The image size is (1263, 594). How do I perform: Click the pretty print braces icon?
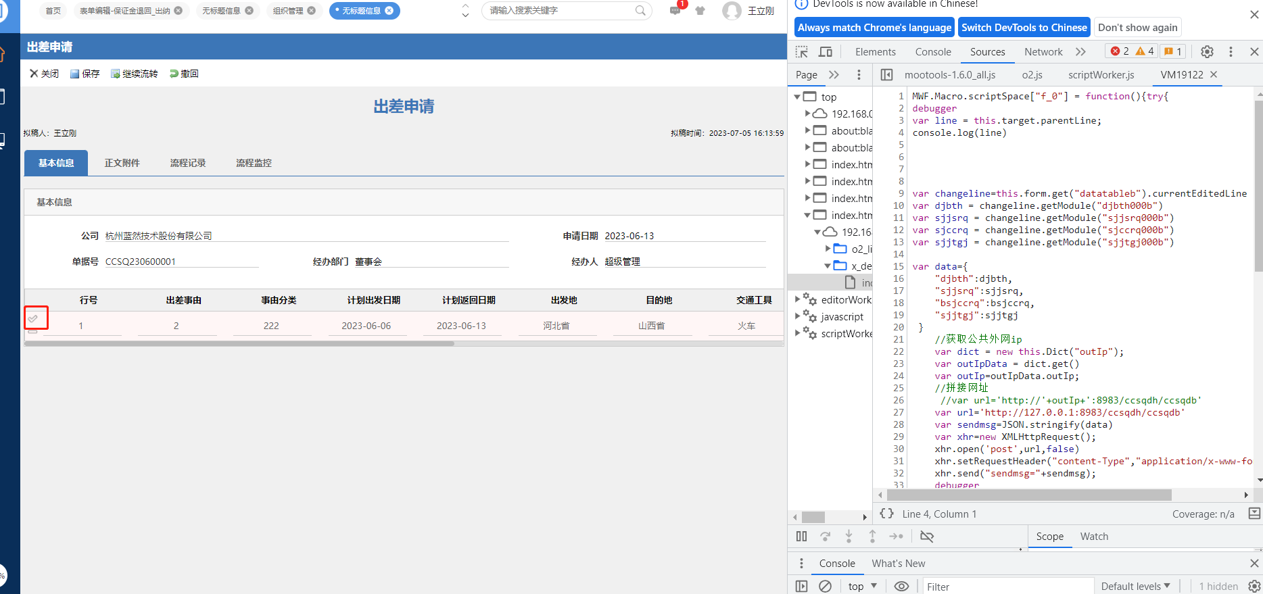point(887,514)
